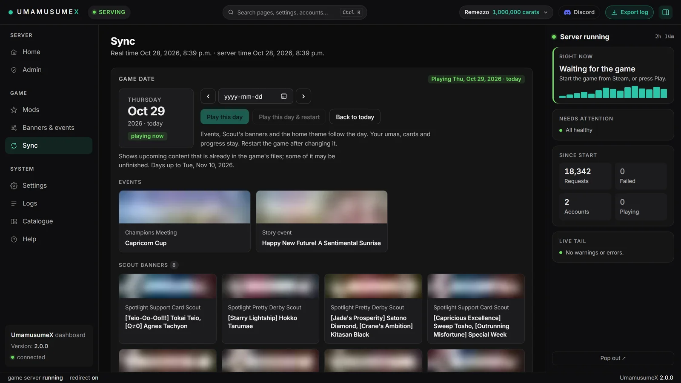Click Play this day & restart
Viewport: 681px width, 383px height.
(x=289, y=117)
